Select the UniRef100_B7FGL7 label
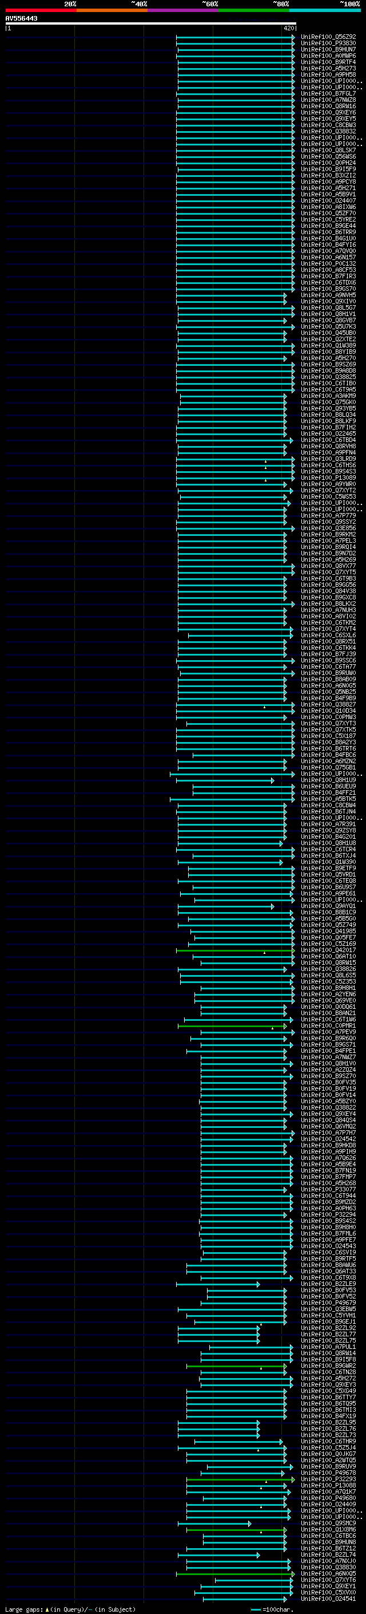Image resolution: width=366 pixels, height=1614 pixels. [x=328, y=93]
